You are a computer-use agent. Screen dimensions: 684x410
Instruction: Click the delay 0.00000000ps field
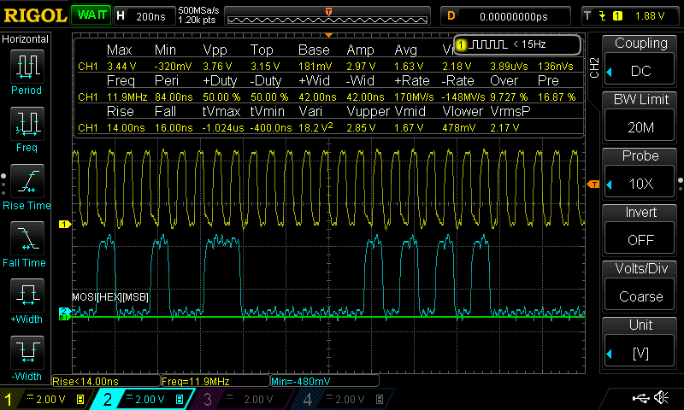(506, 16)
